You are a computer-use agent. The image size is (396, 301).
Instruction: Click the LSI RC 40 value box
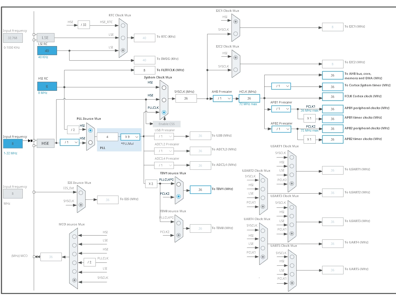click(x=47, y=51)
